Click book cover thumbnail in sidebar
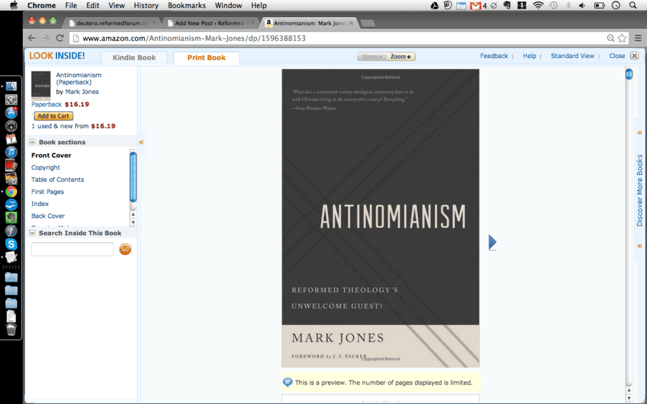This screenshot has width=647, height=404. (41, 86)
